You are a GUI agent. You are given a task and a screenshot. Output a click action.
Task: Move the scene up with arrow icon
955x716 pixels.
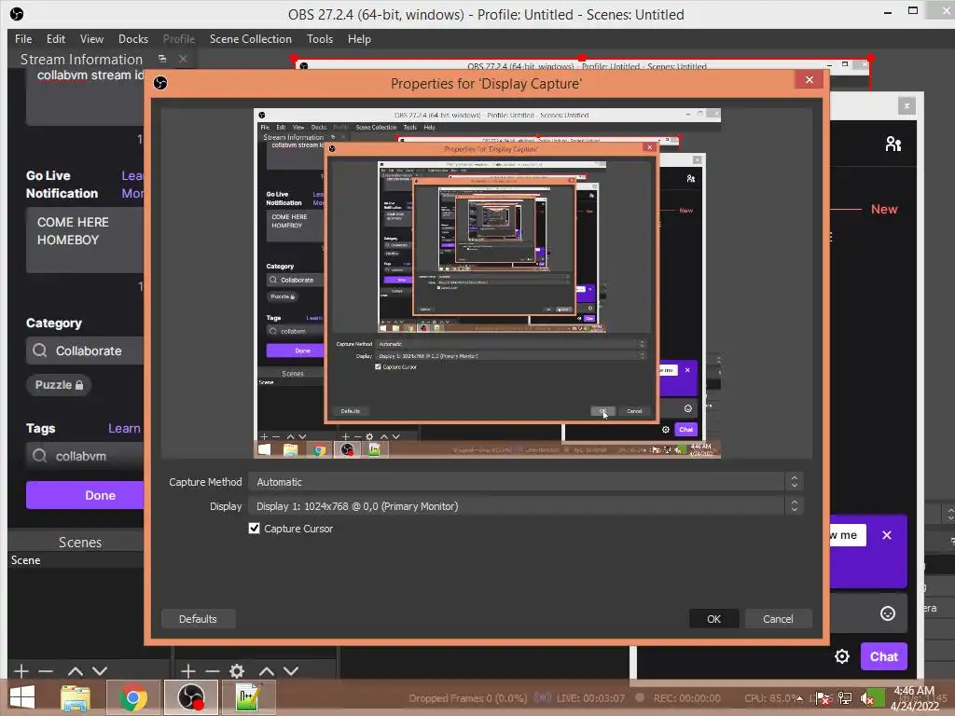tap(76, 671)
